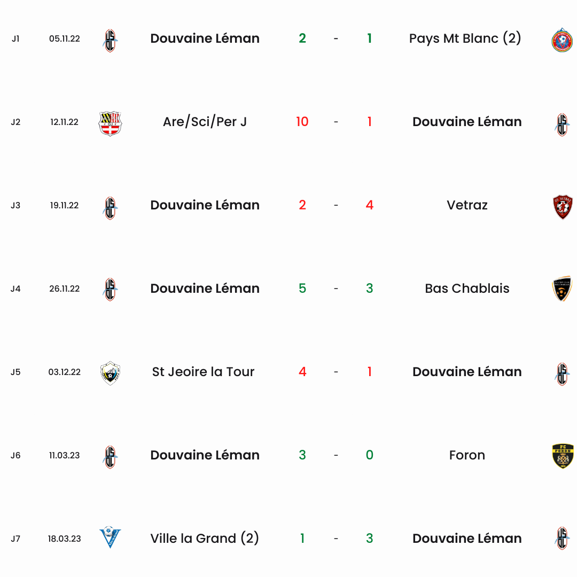Click the 10 - 1 score in J2

tap(336, 121)
